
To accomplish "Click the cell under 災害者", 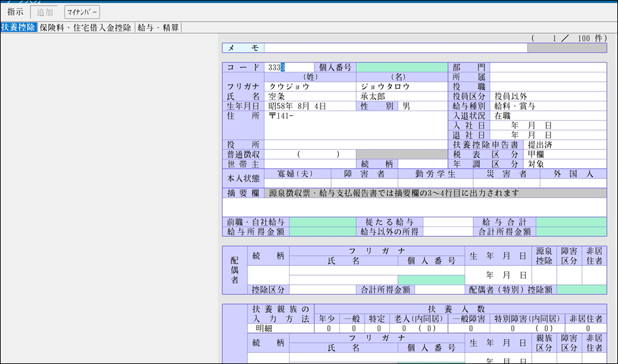I will pos(507,184).
